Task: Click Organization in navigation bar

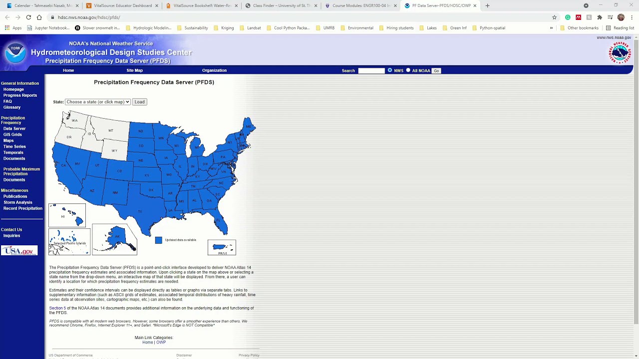Action: click(x=214, y=70)
